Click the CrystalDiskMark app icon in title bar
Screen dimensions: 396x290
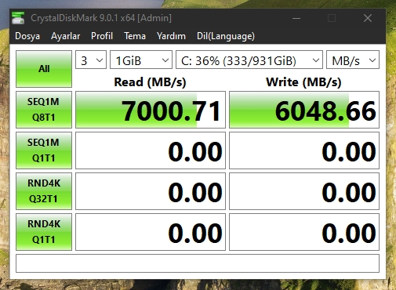coord(18,18)
